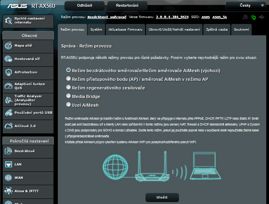Switch to the Zpětná vazba tab
This screenshot has width=269, height=204.
coord(217,30)
